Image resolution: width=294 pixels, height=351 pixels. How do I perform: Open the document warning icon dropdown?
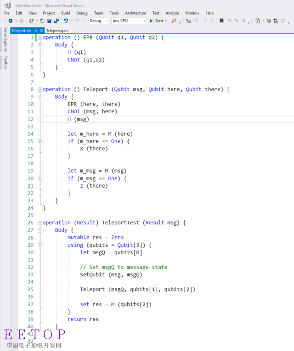(x=263, y=21)
